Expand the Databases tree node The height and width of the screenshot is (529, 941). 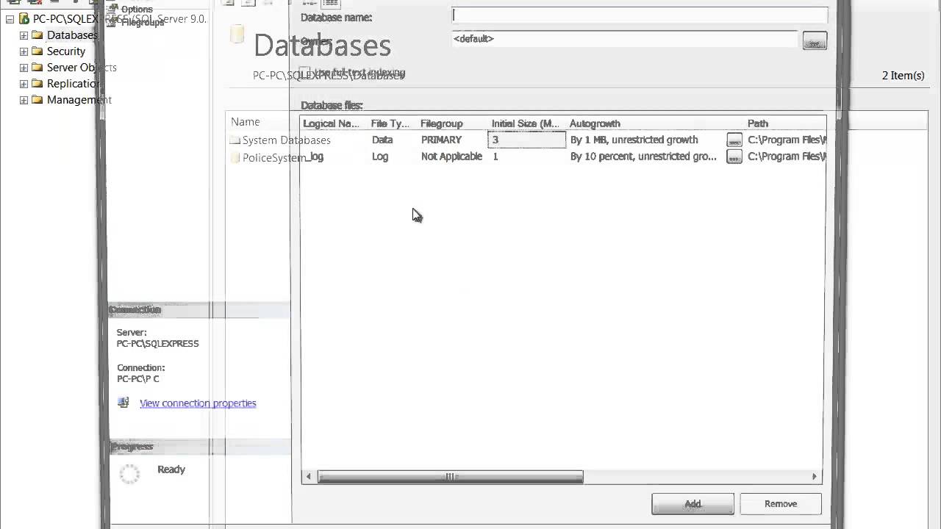coord(24,35)
